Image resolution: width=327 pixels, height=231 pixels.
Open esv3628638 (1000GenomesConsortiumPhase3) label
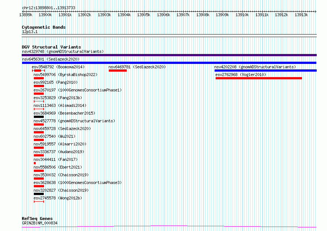[x=78, y=183]
